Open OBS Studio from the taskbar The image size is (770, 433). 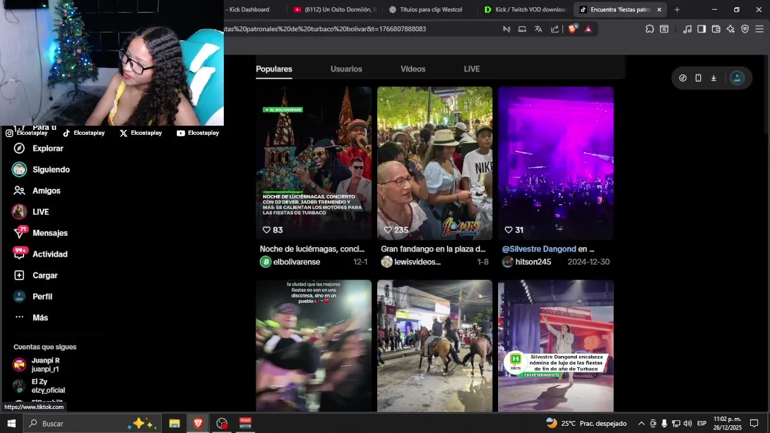tap(222, 423)
